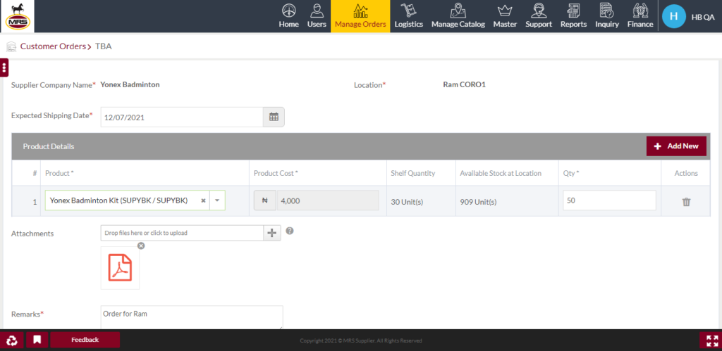Open the Home navigation item
Image resolution: width=722 pixels, height=351 pixels.
(x=288, y=16)
